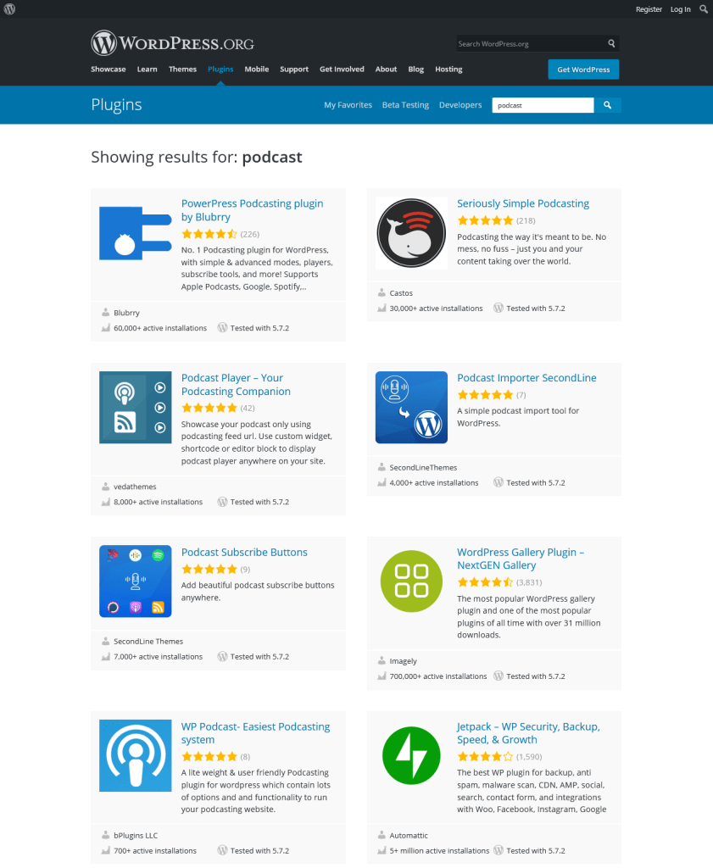This screenshot has height=868, width=713.
Task: Click the NextGEN Gallery green grid icon
Action: tap(411, 581)
